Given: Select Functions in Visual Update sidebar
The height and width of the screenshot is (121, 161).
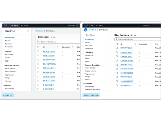Looking at the screenshot, I should (x=89, y=45).
